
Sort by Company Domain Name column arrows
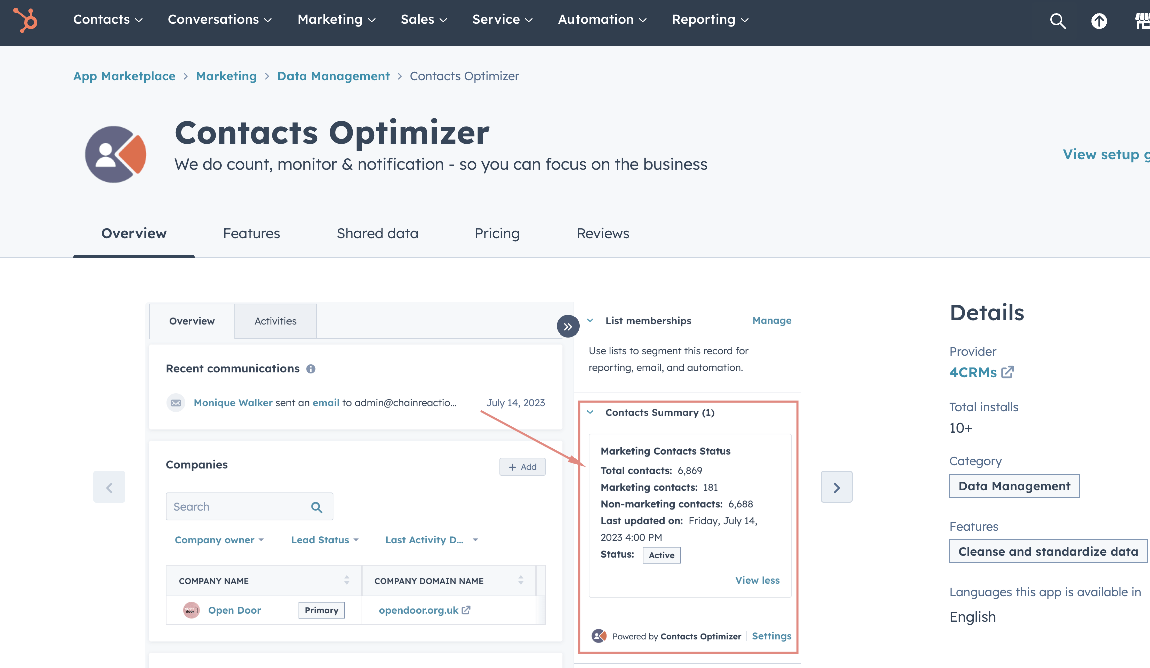tap(521, 580)
